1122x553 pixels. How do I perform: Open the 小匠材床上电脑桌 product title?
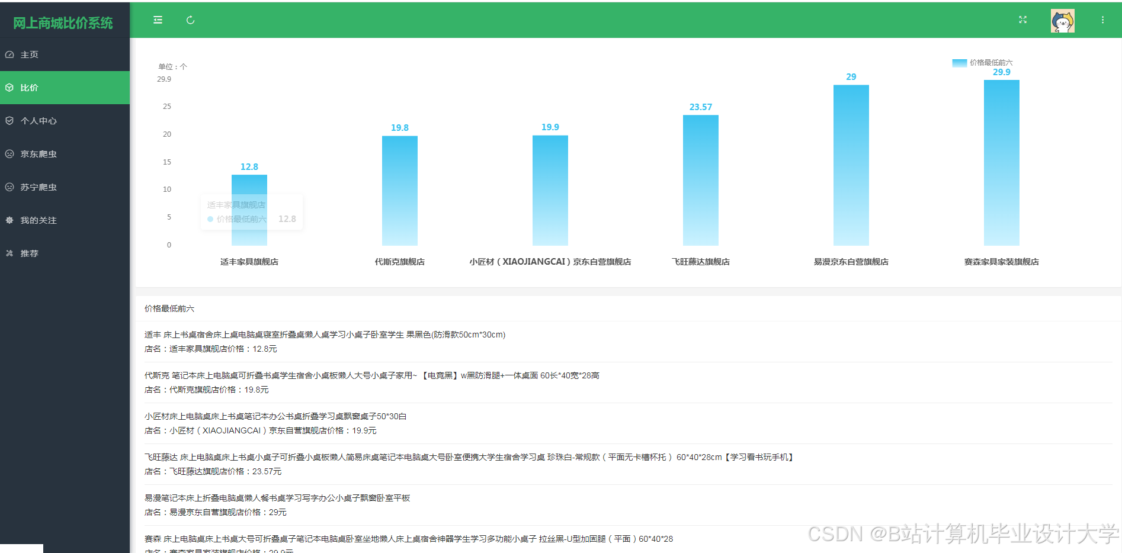click(275, 416)
